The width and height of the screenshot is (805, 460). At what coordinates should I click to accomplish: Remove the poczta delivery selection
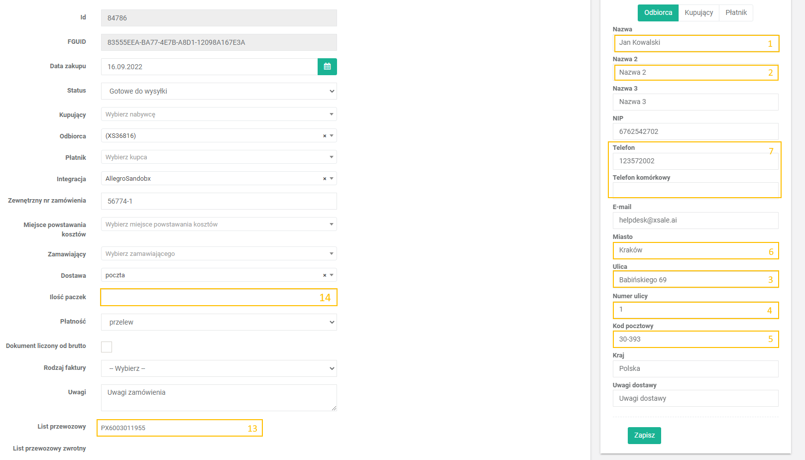click(x=325, y=275)
